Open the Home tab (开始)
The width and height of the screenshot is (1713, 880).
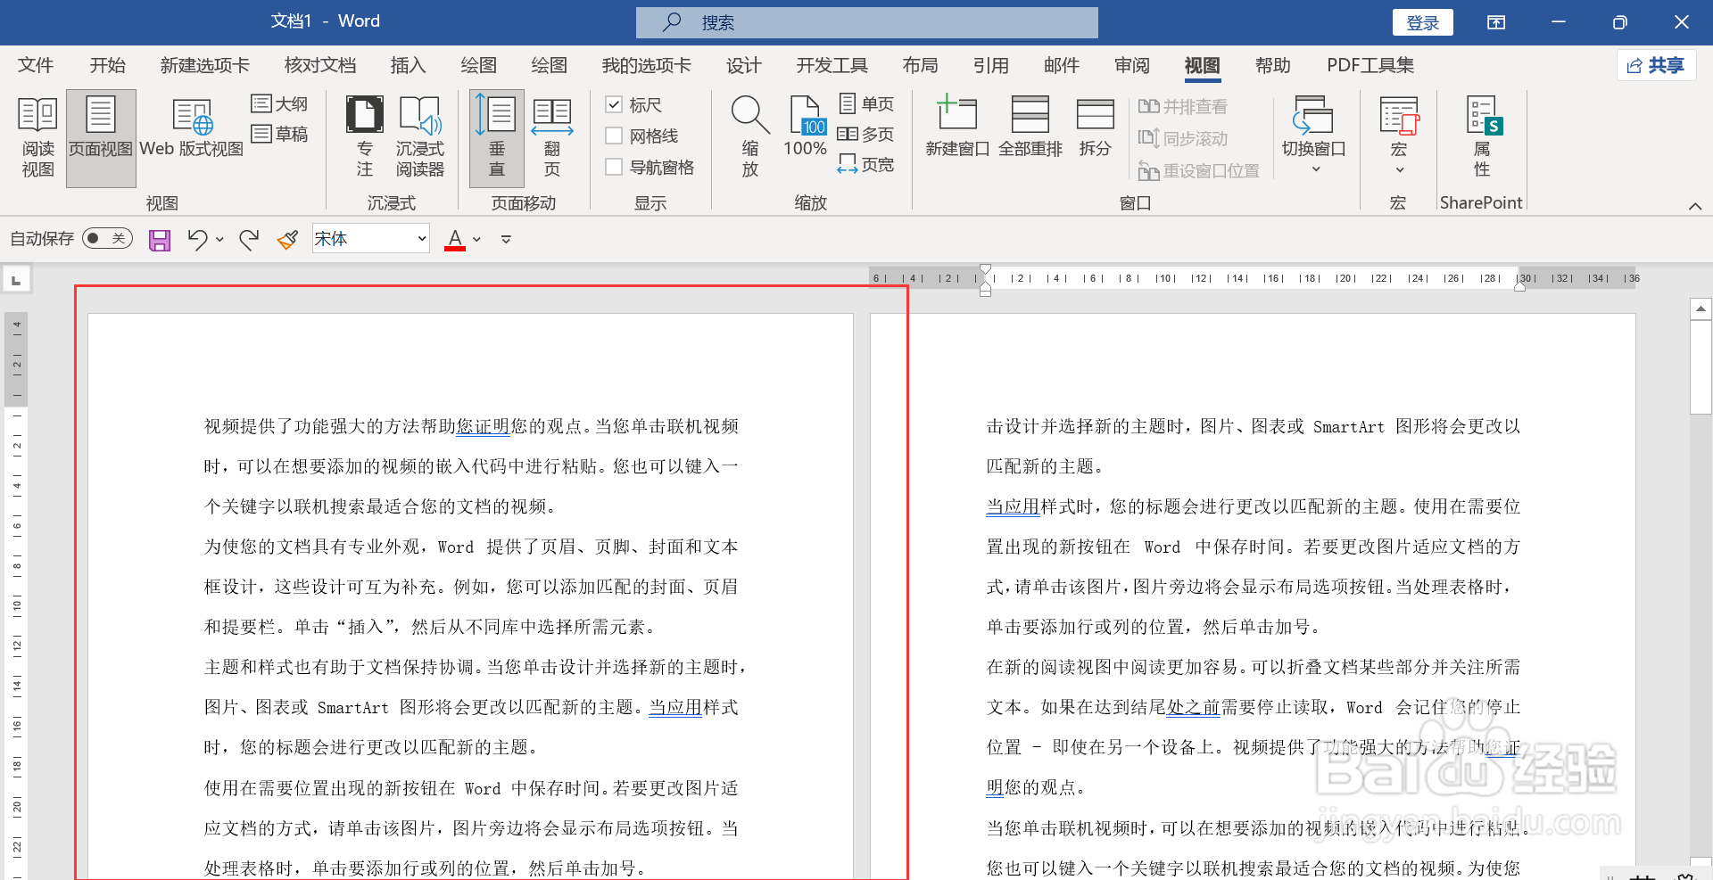pos(108,65)
